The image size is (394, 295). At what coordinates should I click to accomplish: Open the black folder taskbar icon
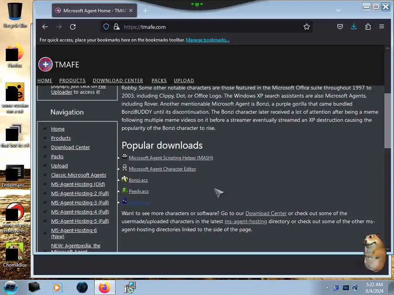pos(34,287)
